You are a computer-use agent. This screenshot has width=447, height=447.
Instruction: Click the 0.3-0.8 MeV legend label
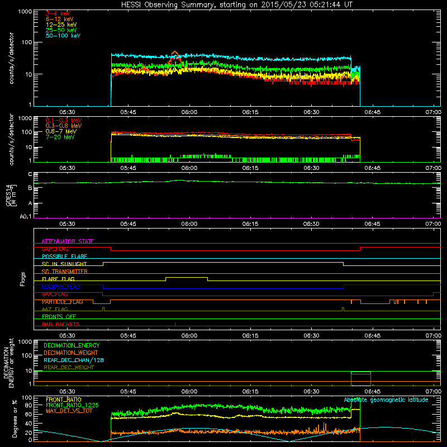tap(64, 126)
